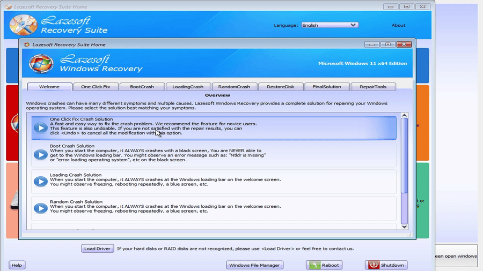Open the LoadingCrash tab
Viewport: 483px width, 271px height.
188,87
